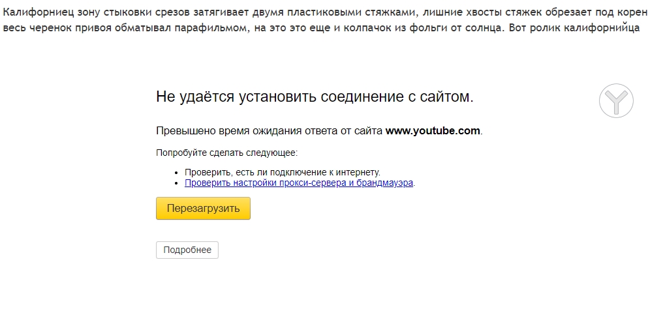
Task: Click the 'Попробуйте сделать следующее:' text
Action: coord(226,153)
